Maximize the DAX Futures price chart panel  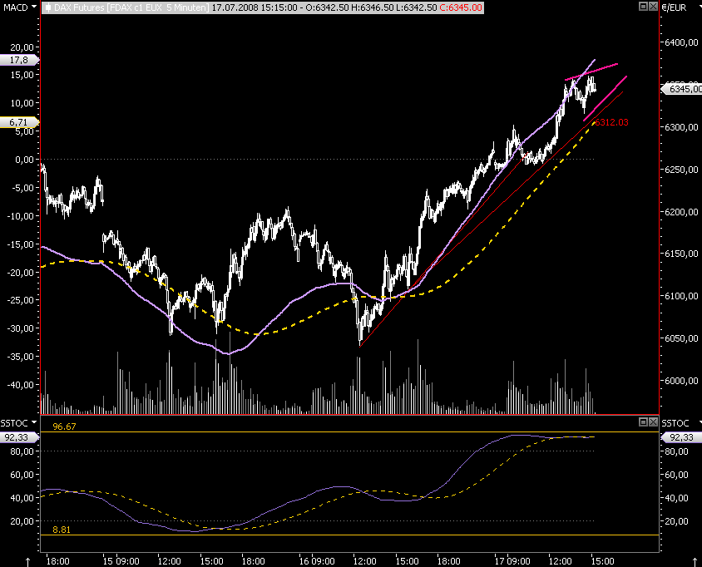[x=643, y=7]
